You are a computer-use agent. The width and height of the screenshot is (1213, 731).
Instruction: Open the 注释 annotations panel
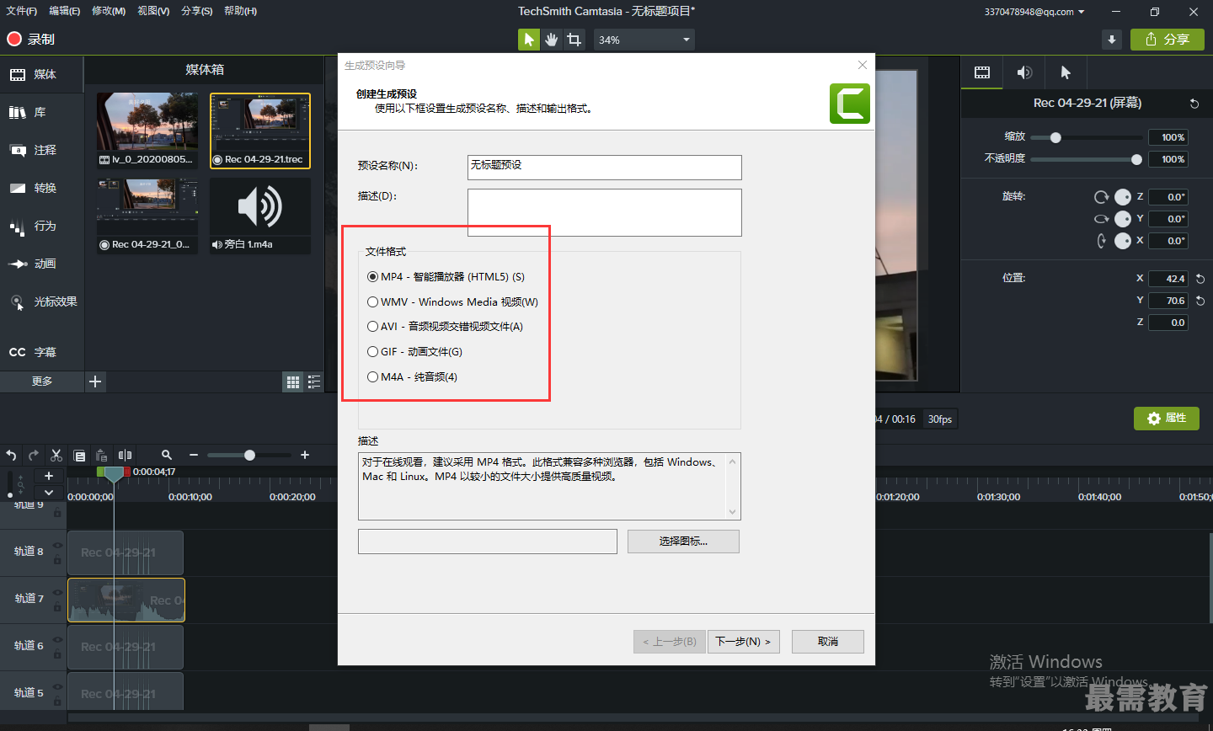point(42,150)
